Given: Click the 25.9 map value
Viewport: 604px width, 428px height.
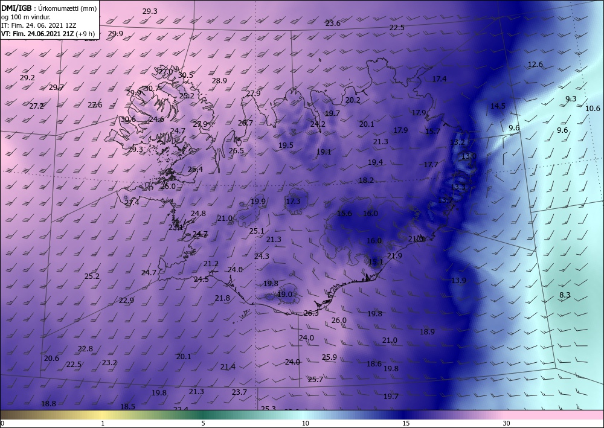Looking at the screenshot, I should [329, 357].
